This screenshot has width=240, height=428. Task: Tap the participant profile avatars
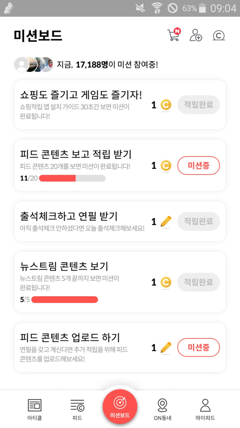coord(33,65)
